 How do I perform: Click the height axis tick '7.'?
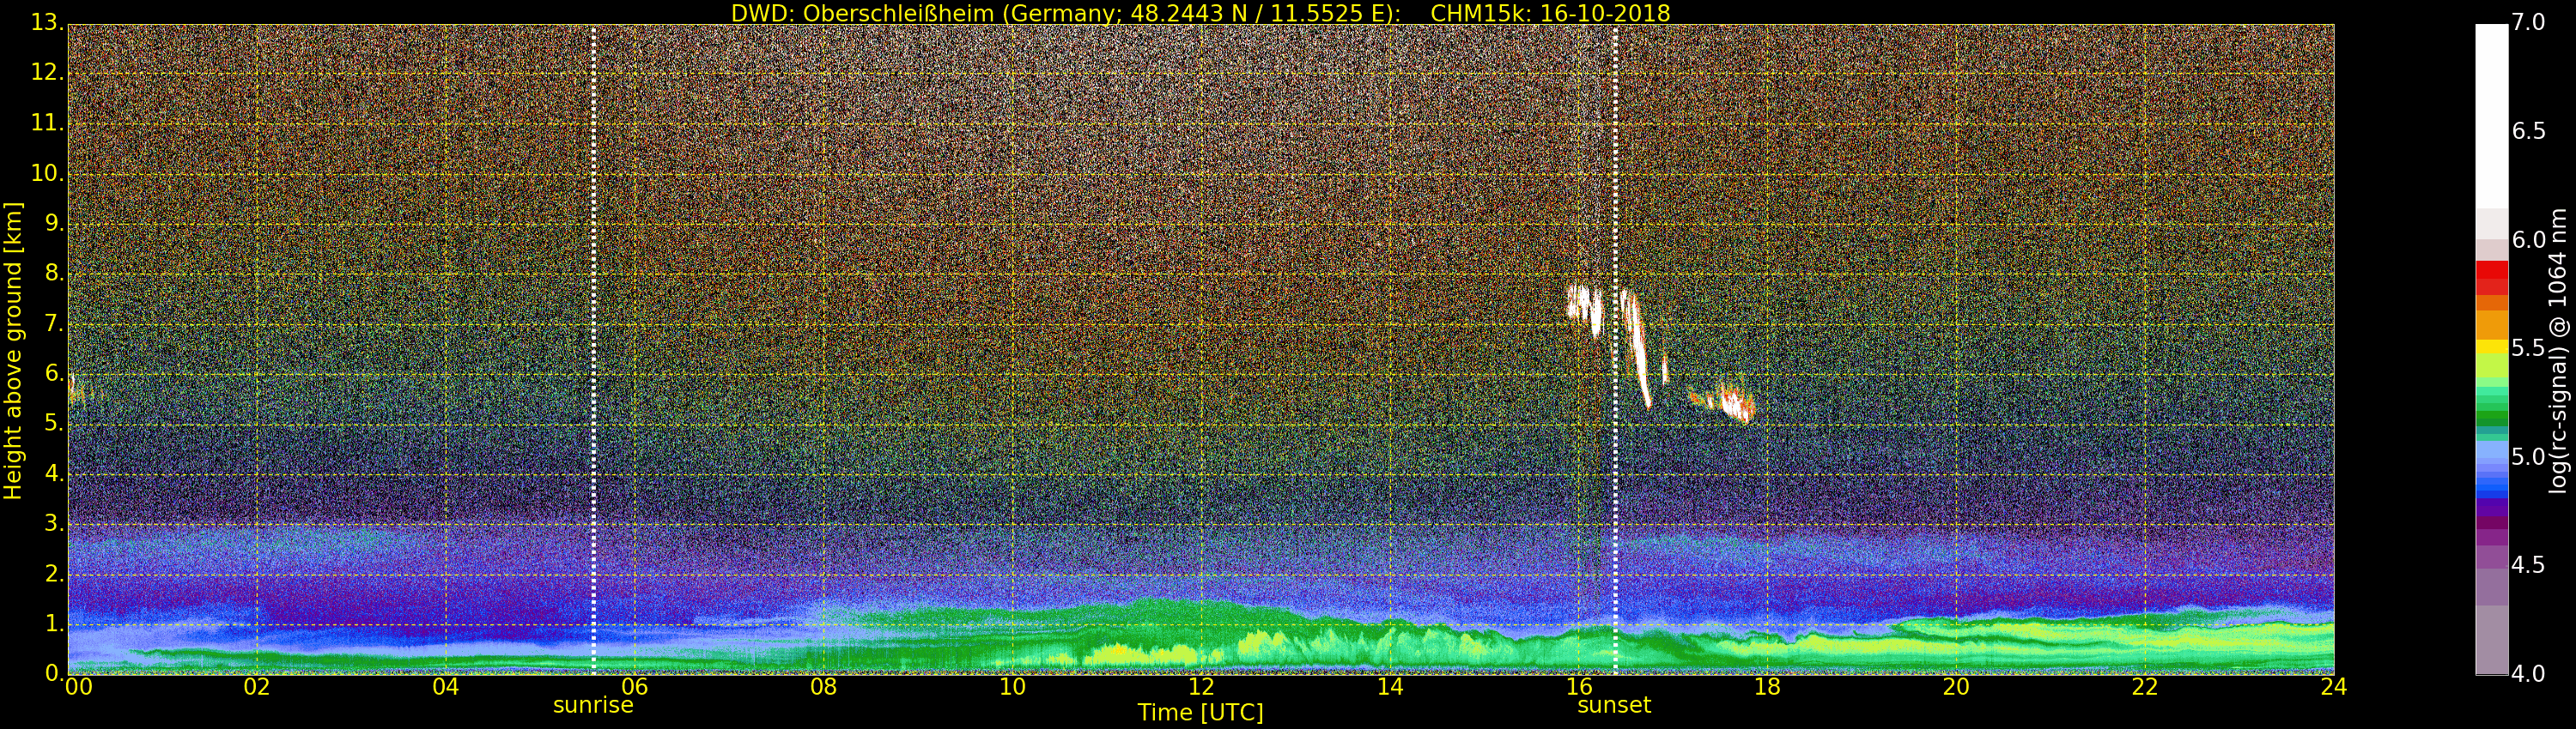click(54, 322)
